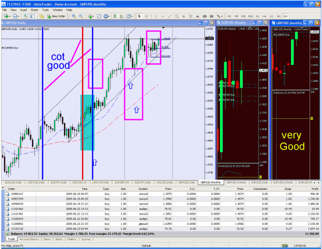Open the Charts menu

35,10
